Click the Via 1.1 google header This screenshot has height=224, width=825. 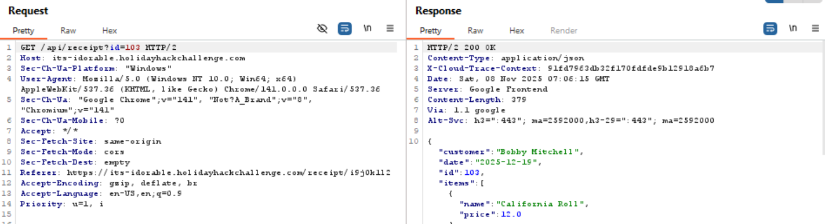[467, 110]
